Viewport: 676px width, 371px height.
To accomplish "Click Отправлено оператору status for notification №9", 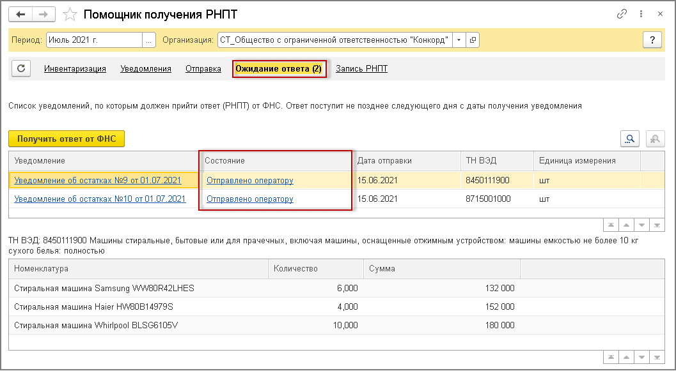I will 250,181.
